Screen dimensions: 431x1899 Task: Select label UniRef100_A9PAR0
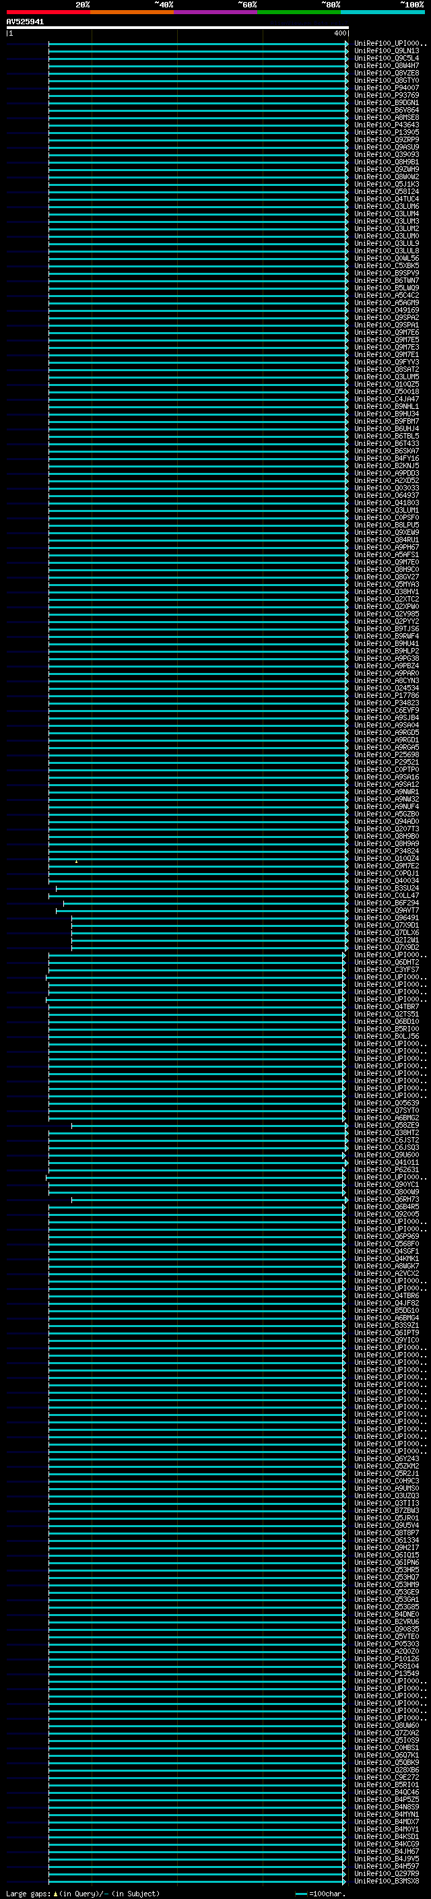(x=387, y=673)
